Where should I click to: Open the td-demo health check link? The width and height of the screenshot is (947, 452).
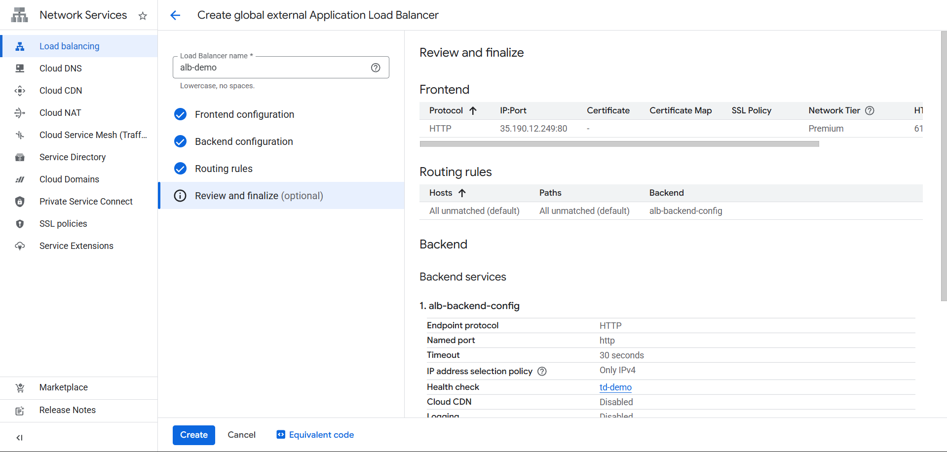[x=615, y=387]
